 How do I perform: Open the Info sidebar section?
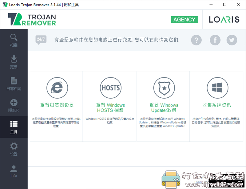pos(14,171)
